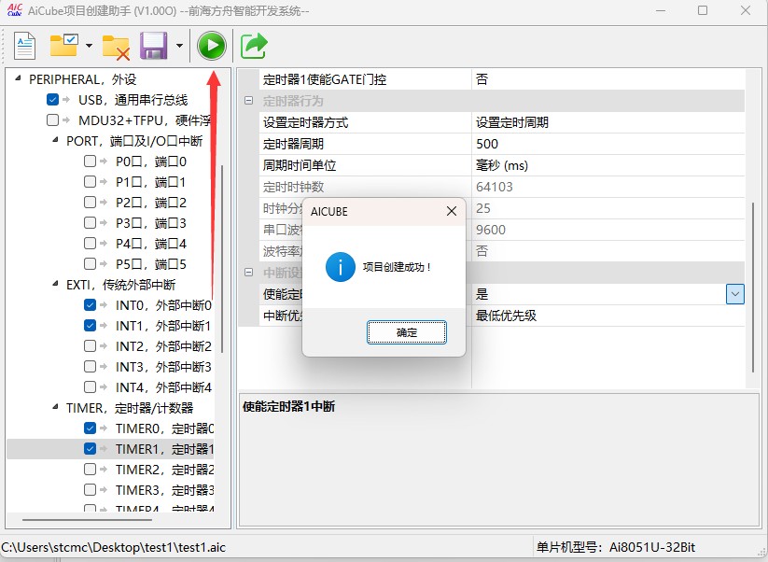
Task: Click the property grid vertical scrollbar
Action: (753, 287)
